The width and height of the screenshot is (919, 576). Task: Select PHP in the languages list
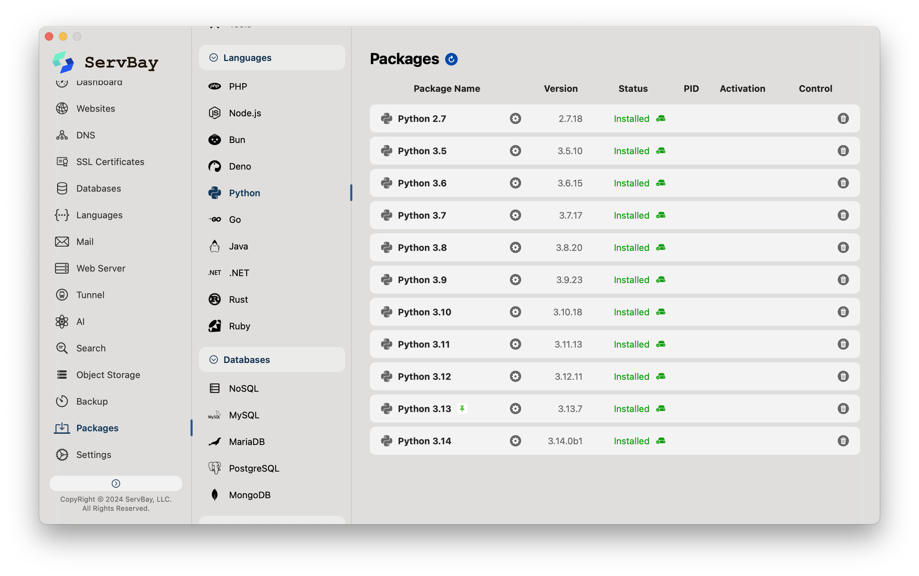[238, 87]
